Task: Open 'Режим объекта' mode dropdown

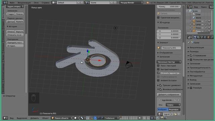Action: coord(62,118)
